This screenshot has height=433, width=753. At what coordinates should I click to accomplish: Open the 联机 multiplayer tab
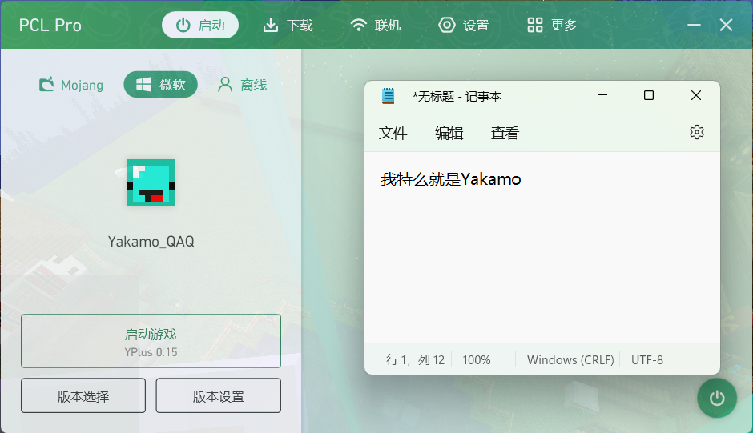click(x=376, y=25)
